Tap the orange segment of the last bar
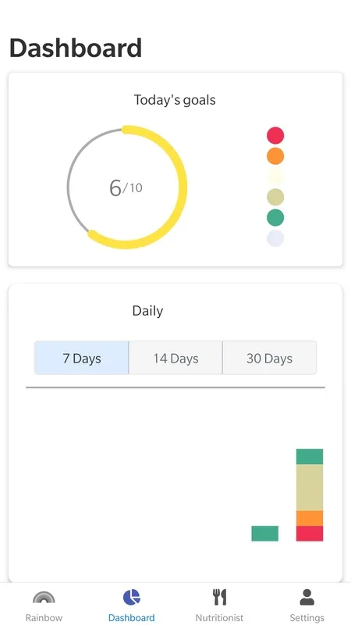This screenshot has width=351, height=625. click(x=310, y=519)
